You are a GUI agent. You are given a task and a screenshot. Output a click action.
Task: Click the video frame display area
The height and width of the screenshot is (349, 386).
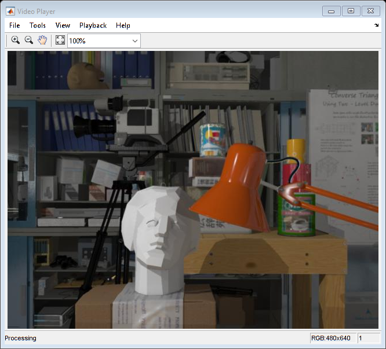click(x=192, y=190)
